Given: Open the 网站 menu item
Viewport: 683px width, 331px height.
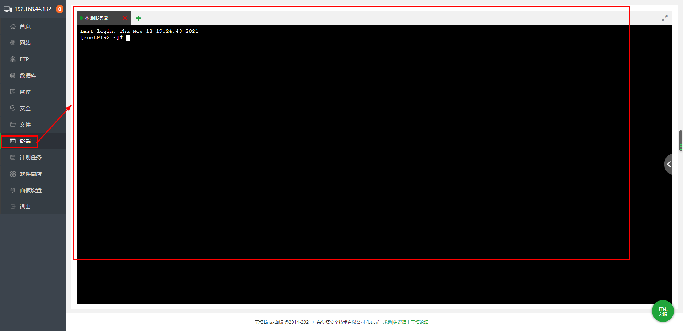Looking at the screenshot, I should coord(33,43).
